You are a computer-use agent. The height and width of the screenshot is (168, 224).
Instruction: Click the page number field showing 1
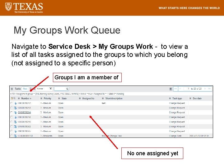187,89
